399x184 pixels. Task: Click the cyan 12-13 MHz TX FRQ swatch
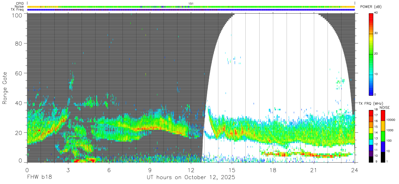[371, 142]
